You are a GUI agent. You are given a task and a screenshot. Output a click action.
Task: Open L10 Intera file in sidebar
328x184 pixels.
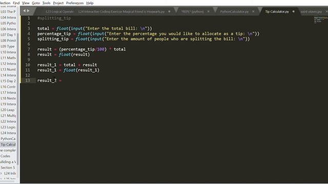(8, 52)
